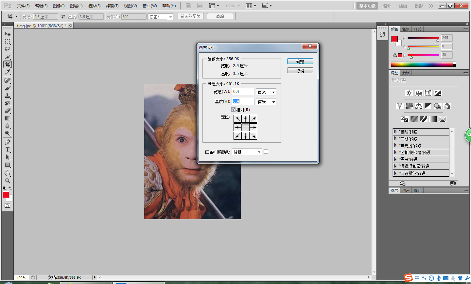
Task: Select the Clone Stamp tool
Action: click(8, 96)
